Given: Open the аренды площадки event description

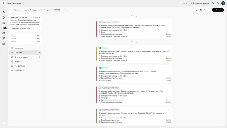Looking at the screenshot, I should click(x=131, y=92).
